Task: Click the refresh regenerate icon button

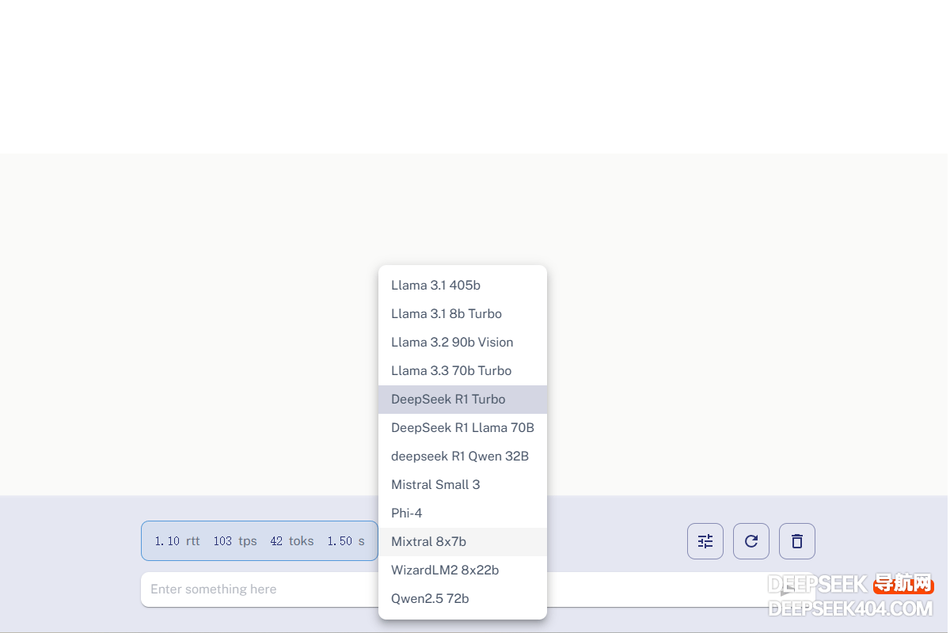Action: 751,541
